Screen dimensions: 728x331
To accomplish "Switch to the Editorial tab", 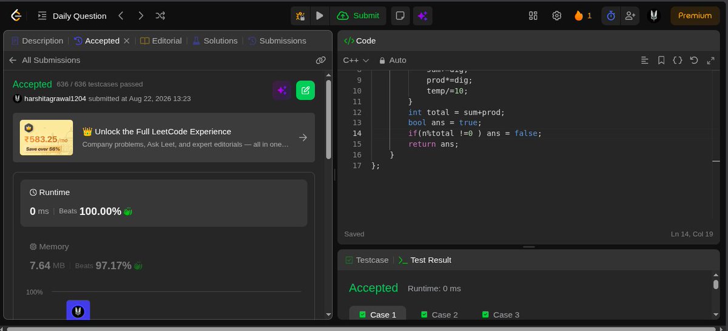I will pyautogui.click(x=161, y=41).
